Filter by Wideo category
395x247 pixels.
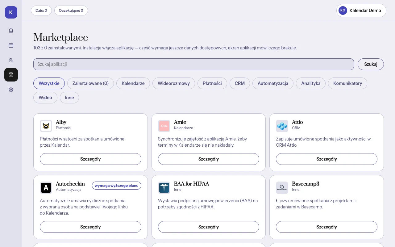pos(45,98)
